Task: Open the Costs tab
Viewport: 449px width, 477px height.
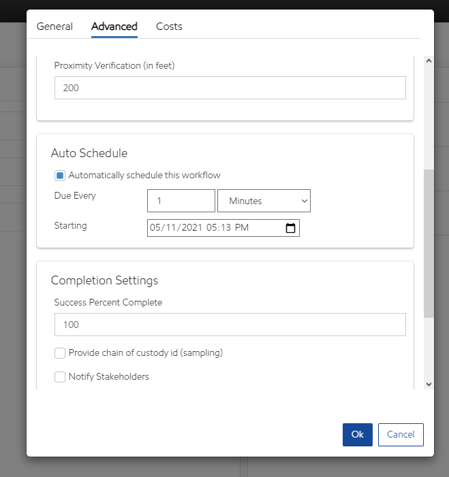Action: [x=169, y=27]
